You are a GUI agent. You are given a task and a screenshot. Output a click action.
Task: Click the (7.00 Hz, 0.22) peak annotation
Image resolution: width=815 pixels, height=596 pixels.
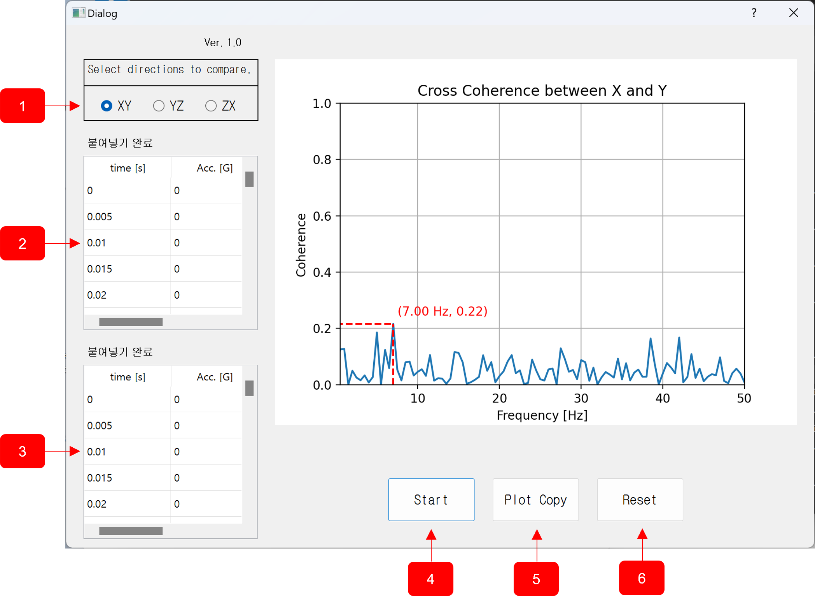(442, 311)
